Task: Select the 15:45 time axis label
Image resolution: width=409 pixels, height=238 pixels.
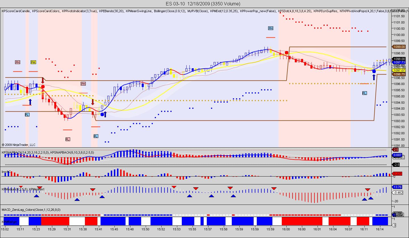Action: [114, 229]
